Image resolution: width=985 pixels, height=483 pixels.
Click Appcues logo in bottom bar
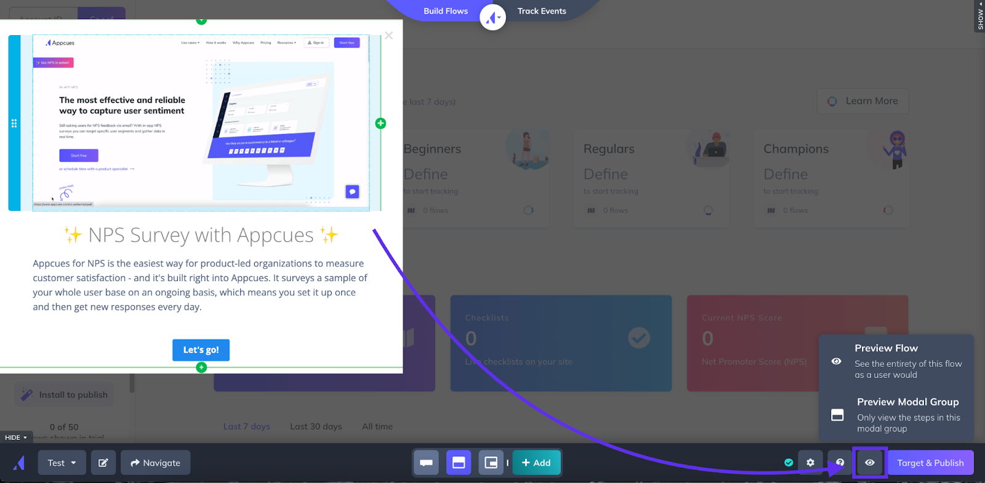(19, 463)
